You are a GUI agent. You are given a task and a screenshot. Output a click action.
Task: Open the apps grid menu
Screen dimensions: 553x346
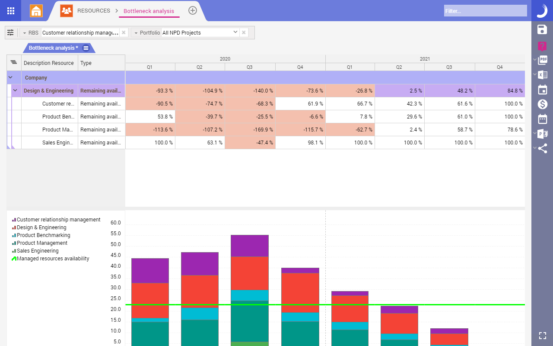coord(10,10)
